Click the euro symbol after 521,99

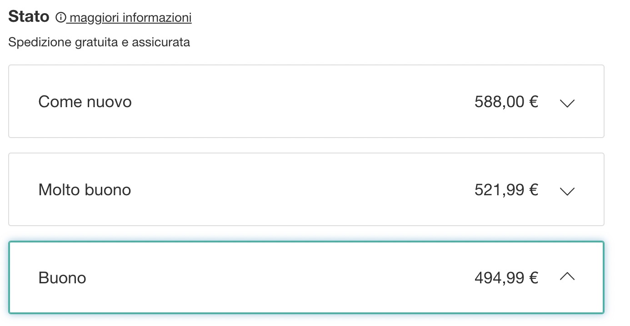click(534, 190)
